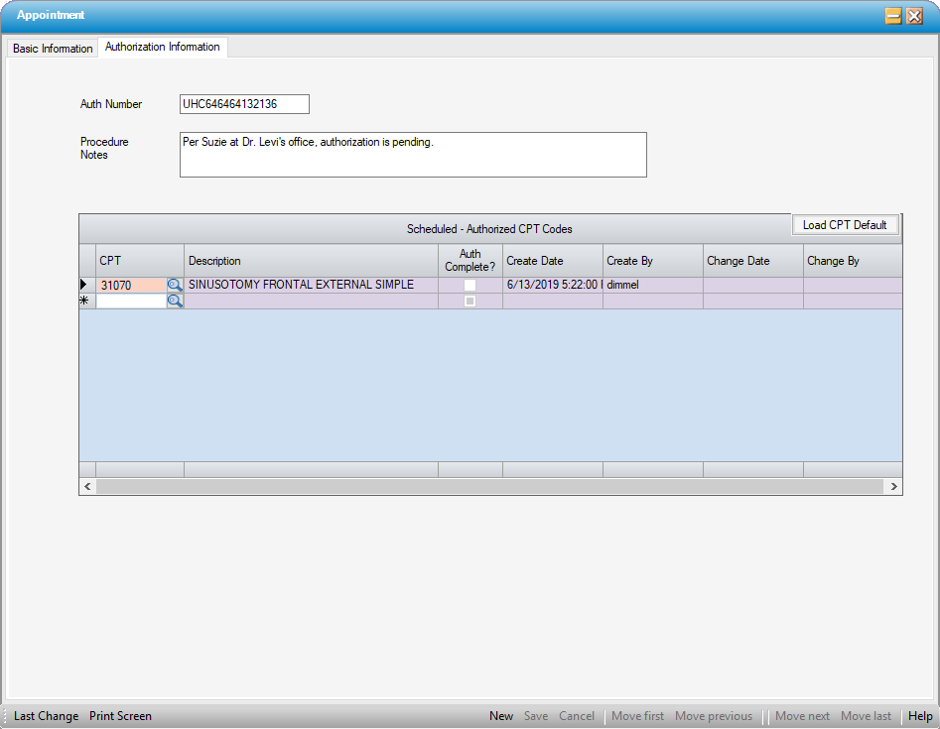This screenshot has width=940, height=729.
Task: Toggle Auth Complete checkbox in blank row
Action: [470, 302]
